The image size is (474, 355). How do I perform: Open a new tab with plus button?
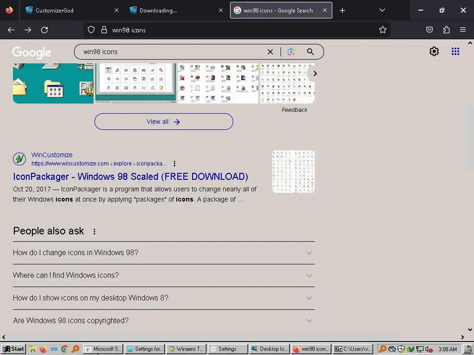coord(342,11)
